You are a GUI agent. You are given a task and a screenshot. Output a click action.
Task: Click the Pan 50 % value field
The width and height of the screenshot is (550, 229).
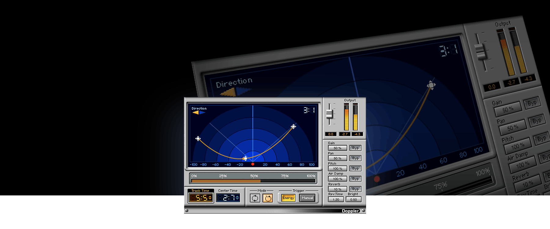click(x=337, y=158)
